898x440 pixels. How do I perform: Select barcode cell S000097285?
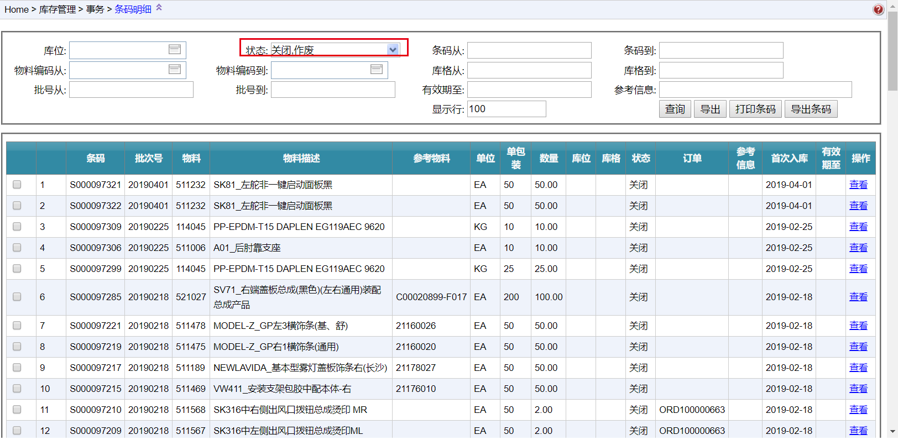pos(95,297)
